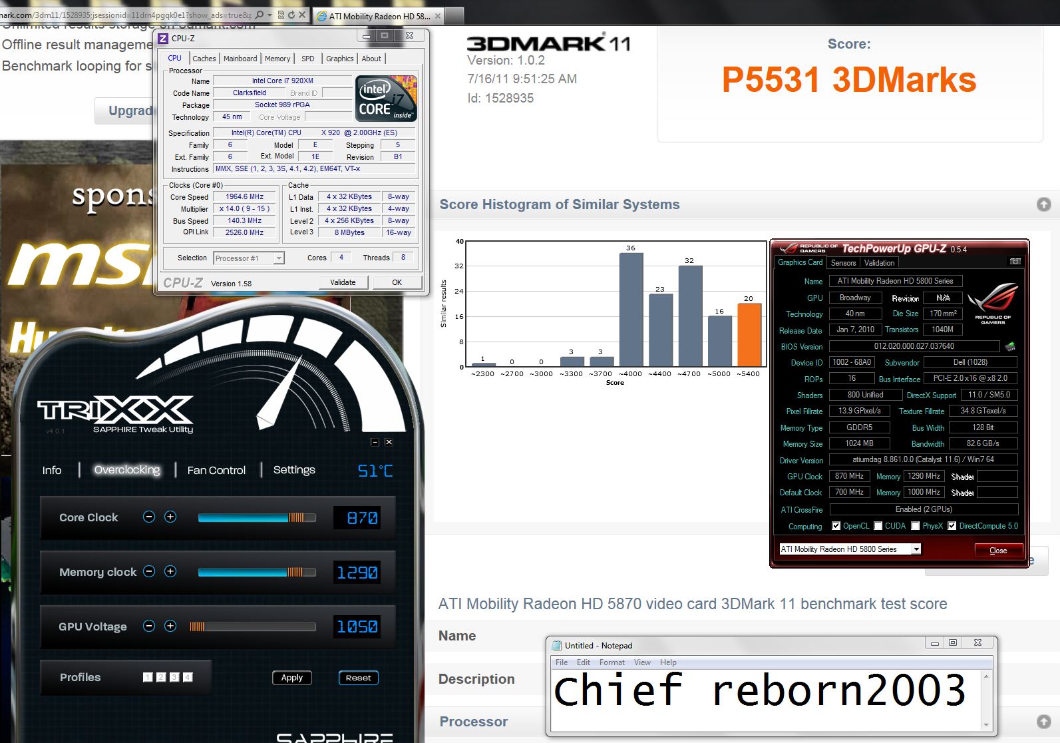
Task: Open Notepad Edit menu
Action: coord(584,662)
